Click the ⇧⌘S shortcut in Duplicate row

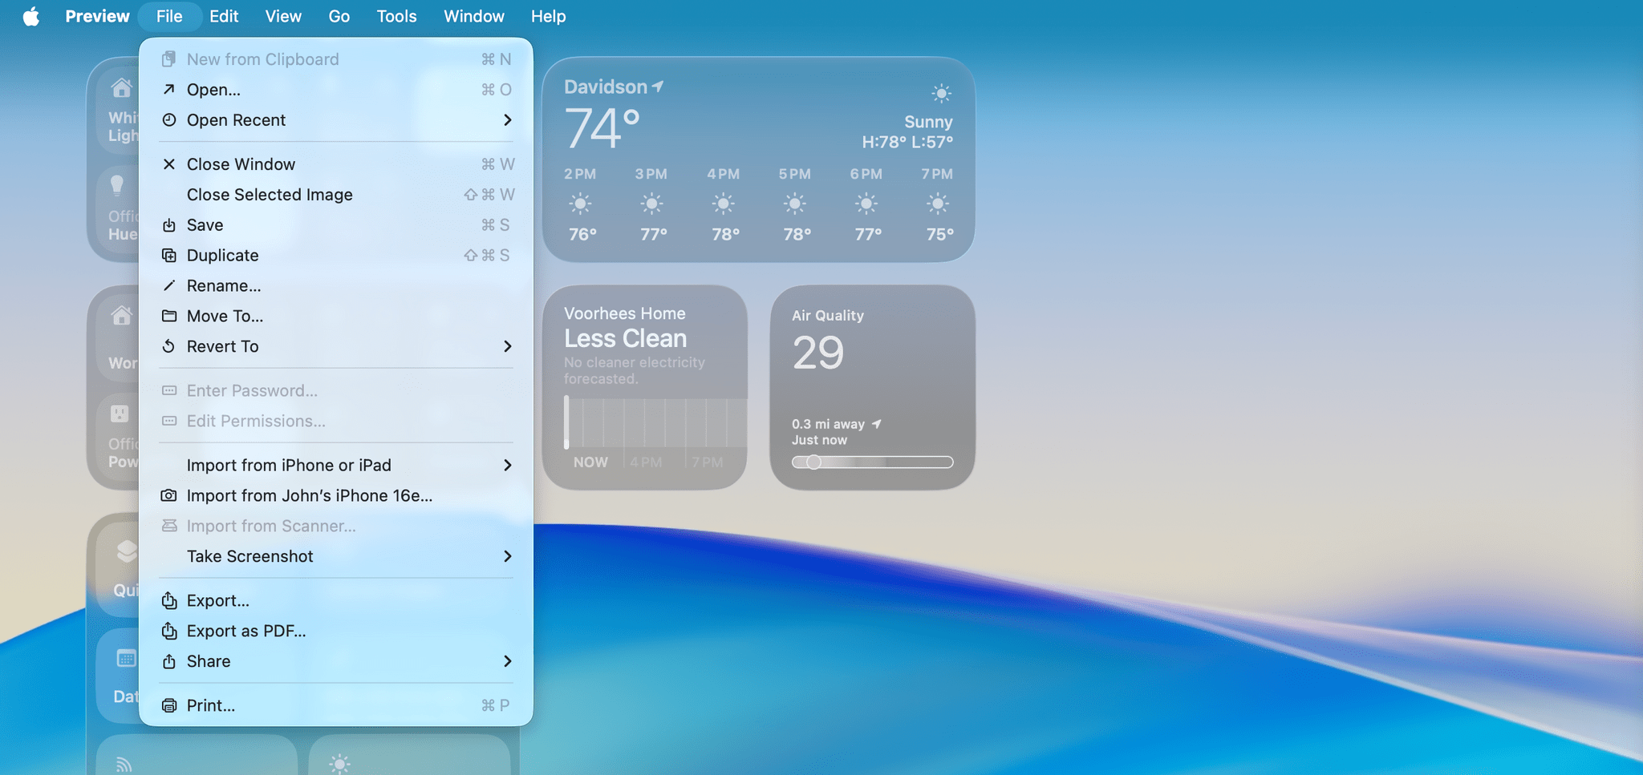[x=487, y=255]
